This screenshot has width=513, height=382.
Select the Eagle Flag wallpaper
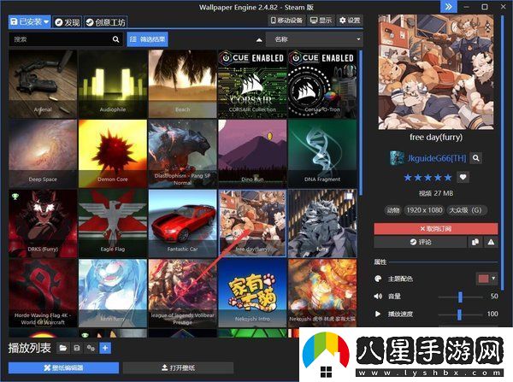pyautogui.click(x=113, y=223)
